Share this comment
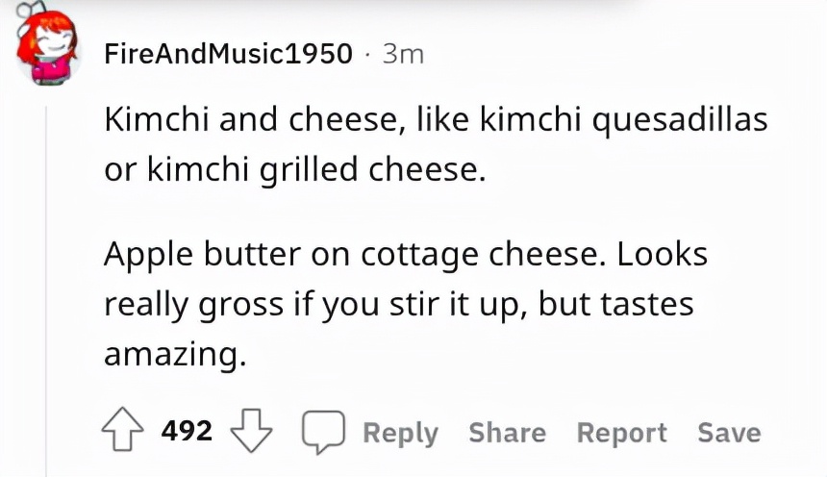This screenshot has width=827, height=477. coord(507,433)
